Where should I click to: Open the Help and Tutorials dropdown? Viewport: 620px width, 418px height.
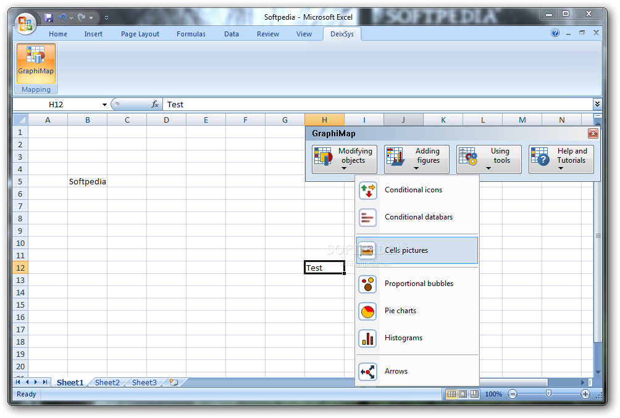561,160
